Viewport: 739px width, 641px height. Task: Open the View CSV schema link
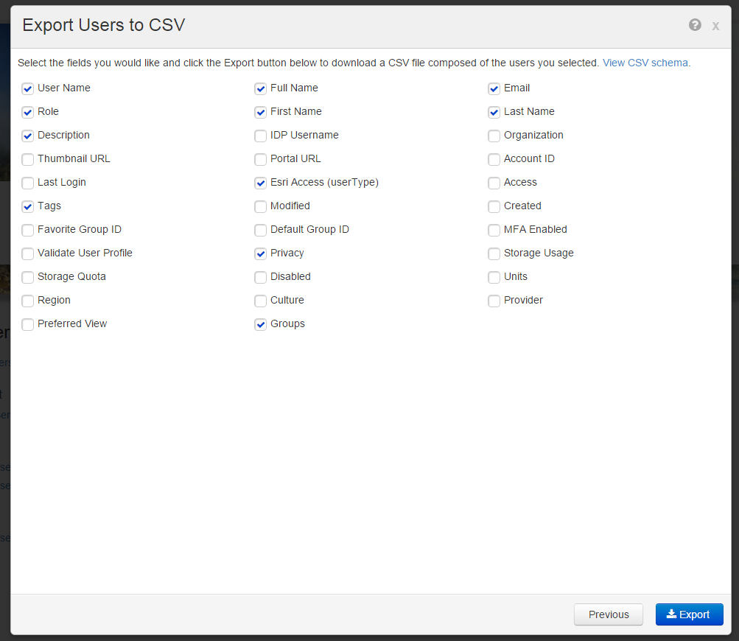[646, 63]
